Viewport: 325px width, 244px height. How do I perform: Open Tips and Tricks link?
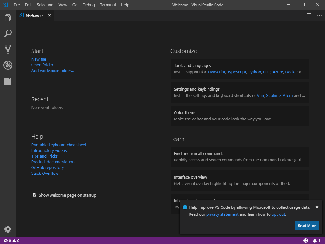click(44, 156)
